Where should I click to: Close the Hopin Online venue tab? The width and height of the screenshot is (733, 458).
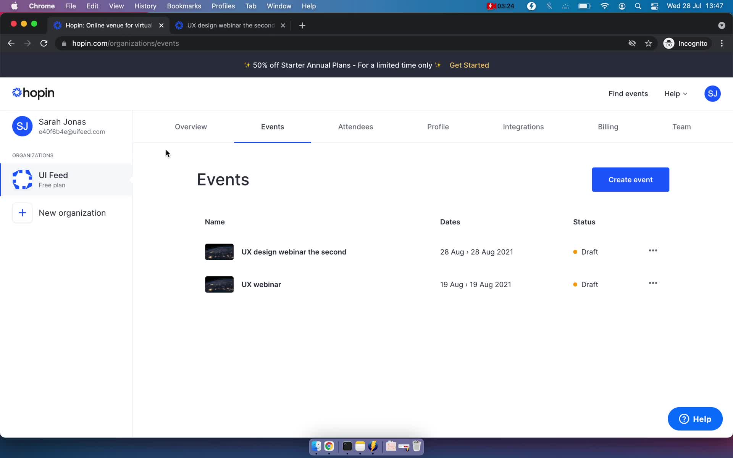click(161, 25)
